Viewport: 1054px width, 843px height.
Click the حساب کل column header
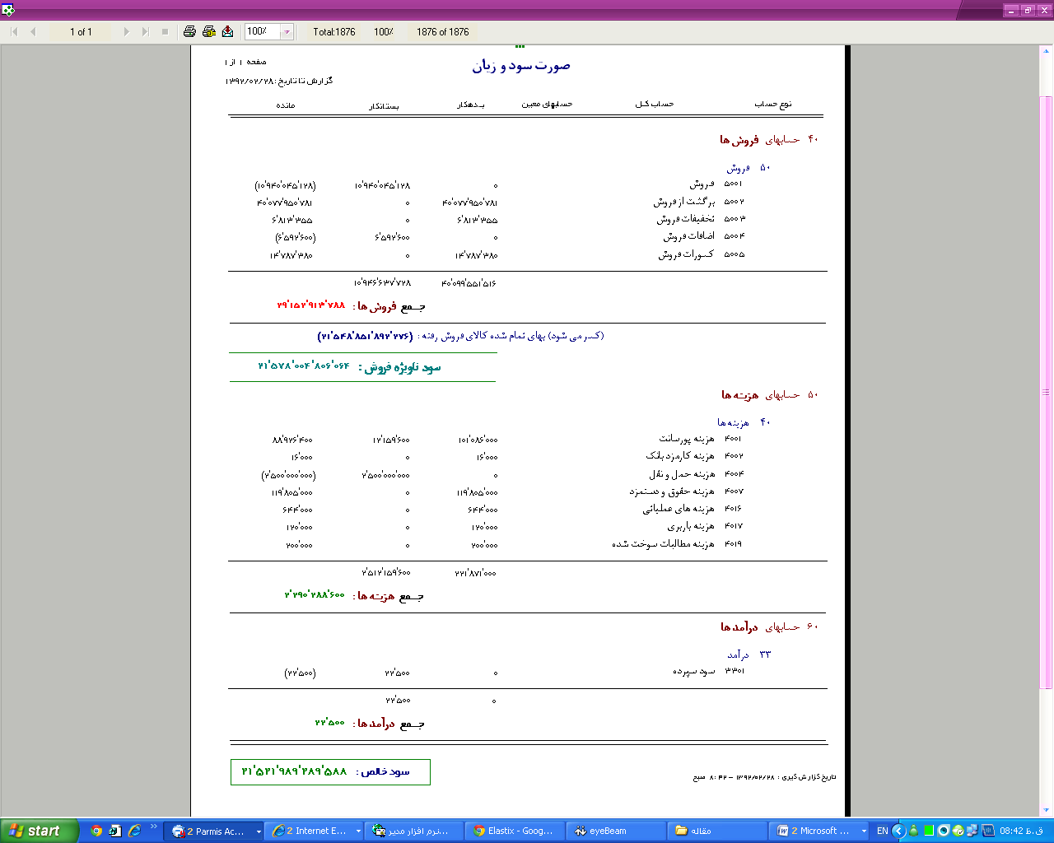click(x=654, y=104)
